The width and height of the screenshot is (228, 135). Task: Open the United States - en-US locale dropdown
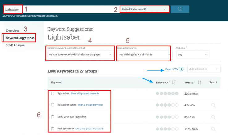point(144,9)
